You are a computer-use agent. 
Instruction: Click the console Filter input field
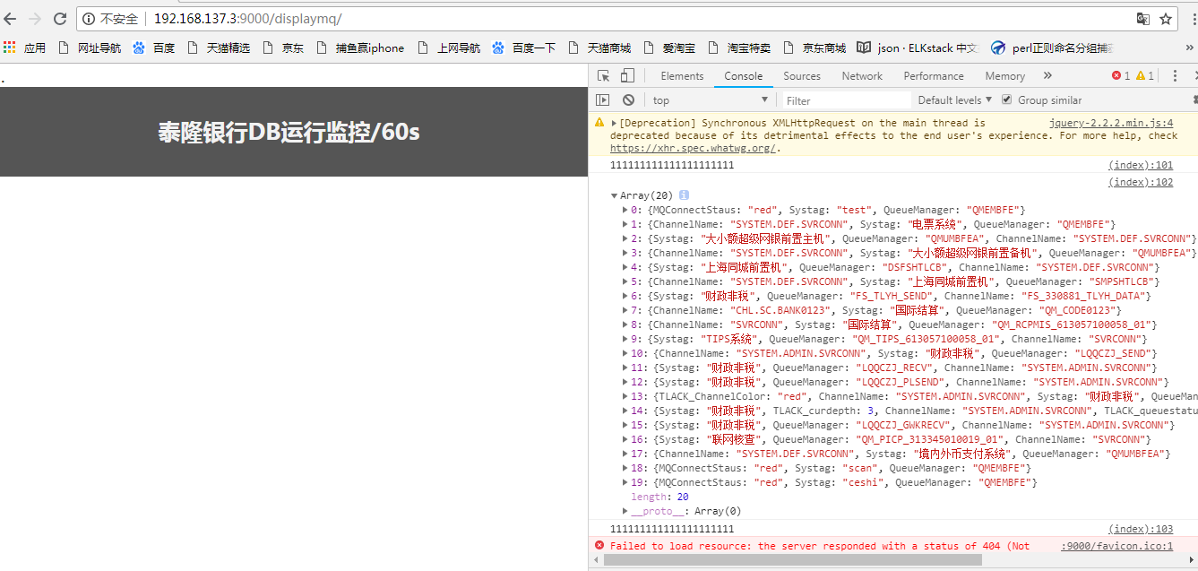847,100
